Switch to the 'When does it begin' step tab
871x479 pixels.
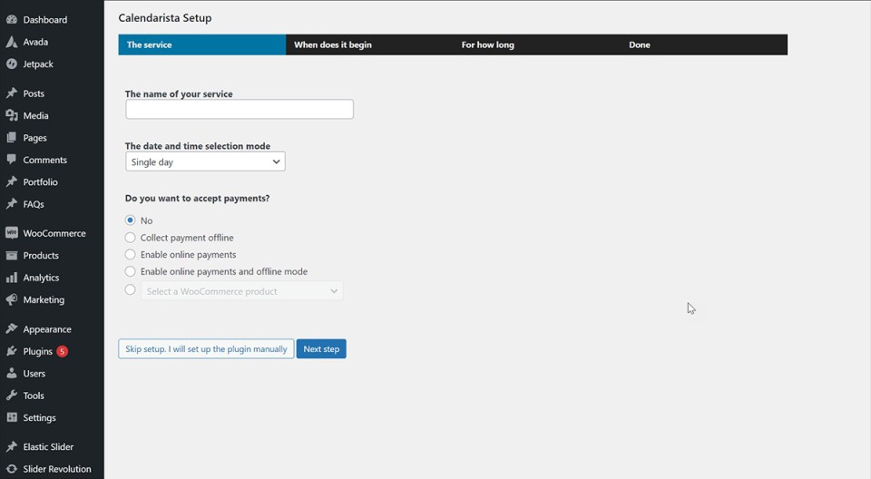coord(333,45)
